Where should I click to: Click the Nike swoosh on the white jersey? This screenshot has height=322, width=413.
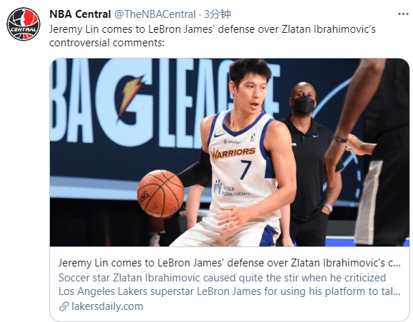click(x=219, y=135)
